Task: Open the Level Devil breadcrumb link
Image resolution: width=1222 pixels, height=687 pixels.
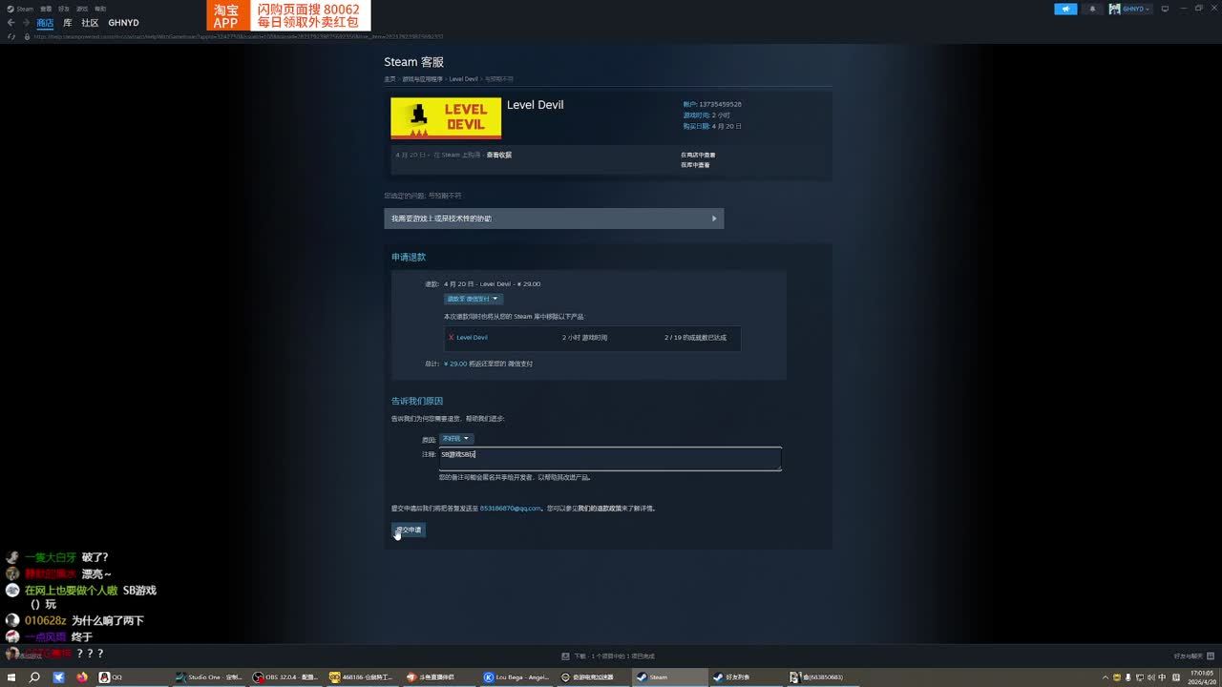Action: (x=463, y=79)
